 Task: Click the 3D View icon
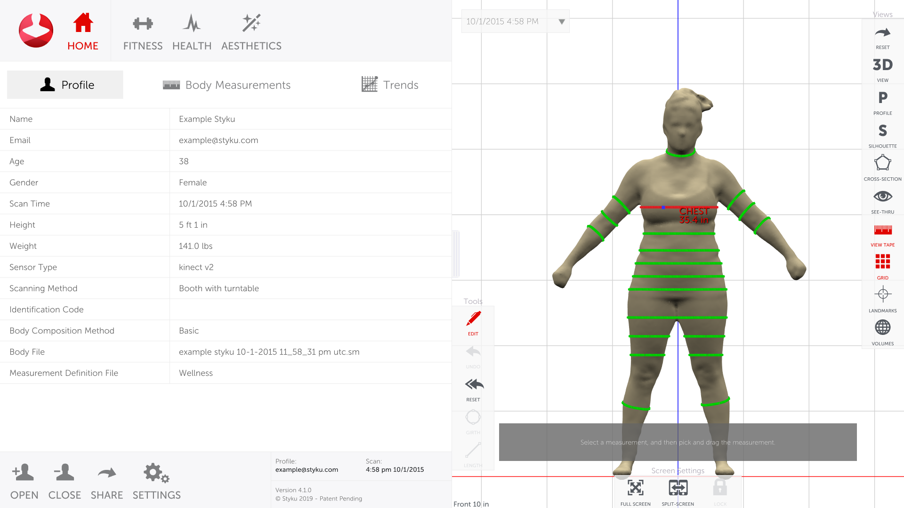coord(882,65)
